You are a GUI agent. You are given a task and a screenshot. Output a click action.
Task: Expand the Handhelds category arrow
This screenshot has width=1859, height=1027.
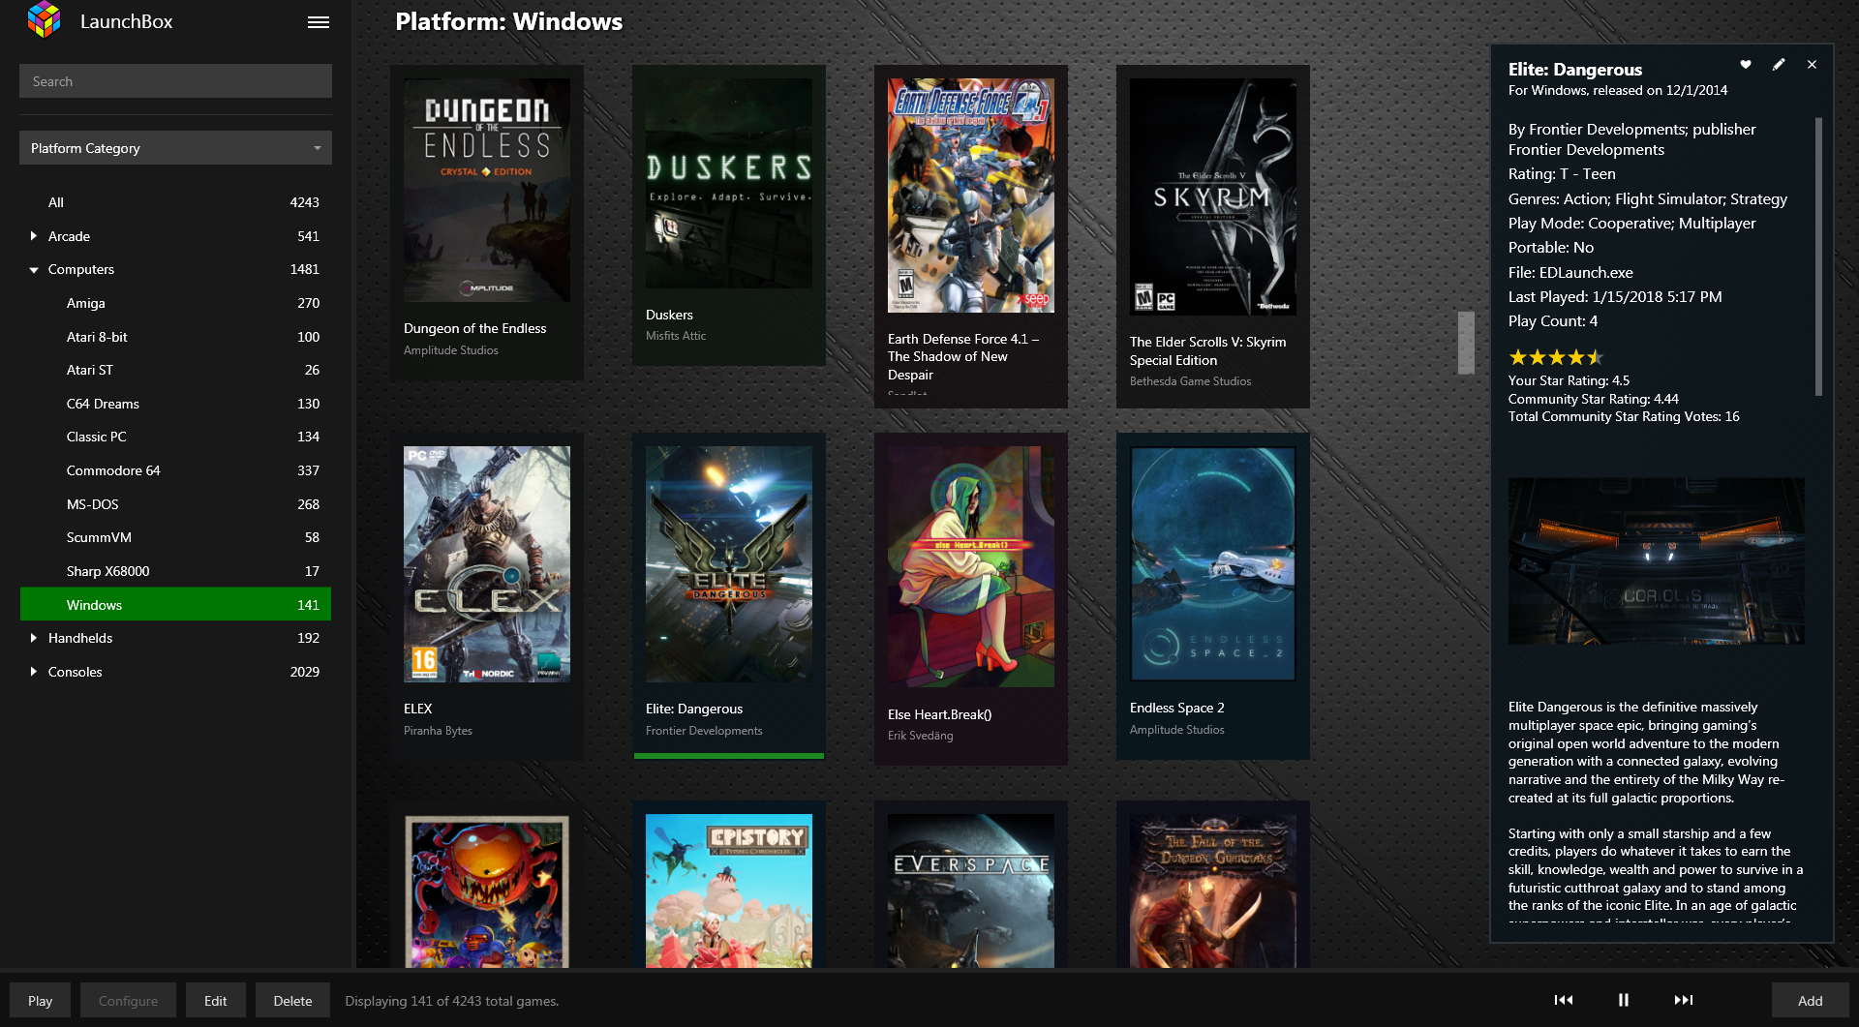34,638
